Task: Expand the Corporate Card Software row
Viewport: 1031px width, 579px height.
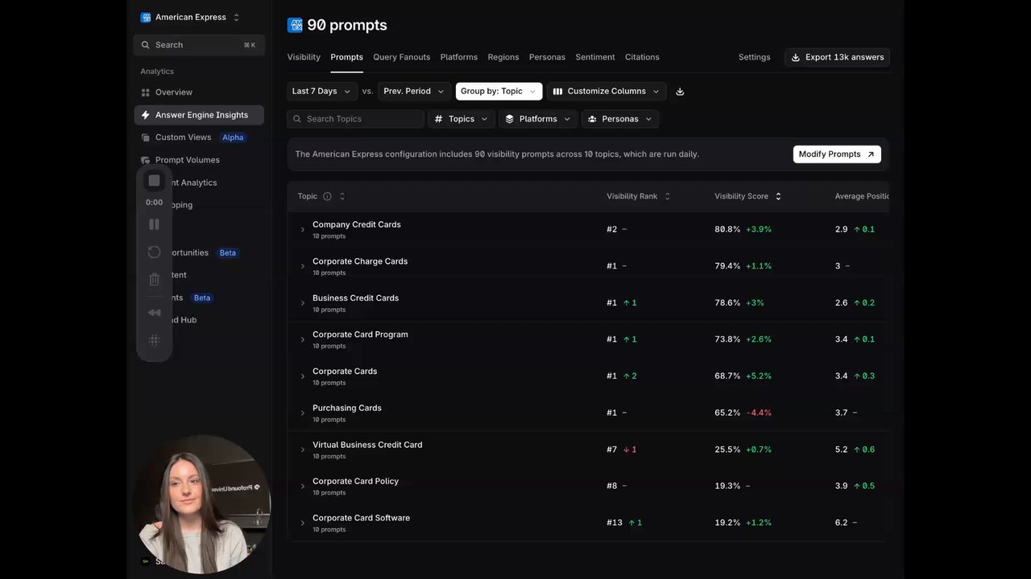Action: coord(303,523)
